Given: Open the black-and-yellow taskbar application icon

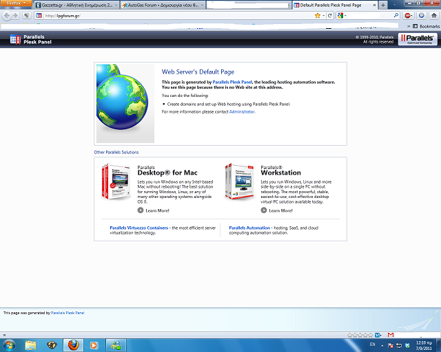Looking at the screenshot, I should pos(52,345).
